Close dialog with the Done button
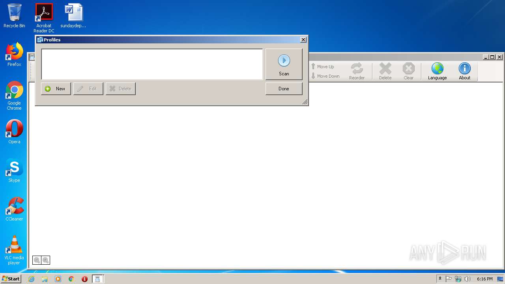 tap(284, 89)
